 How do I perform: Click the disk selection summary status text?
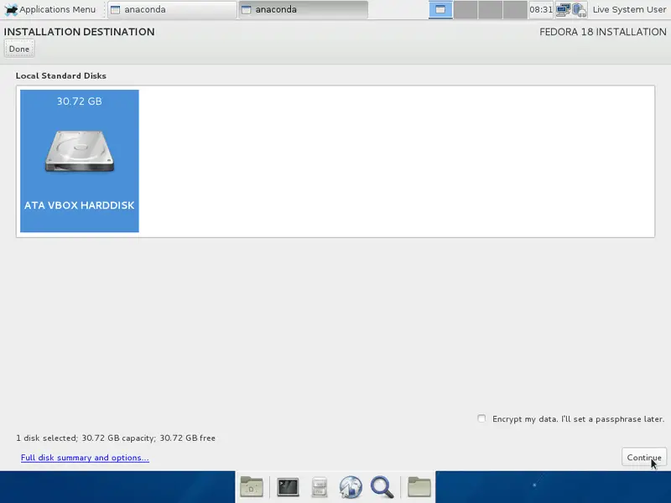[116, 438]
